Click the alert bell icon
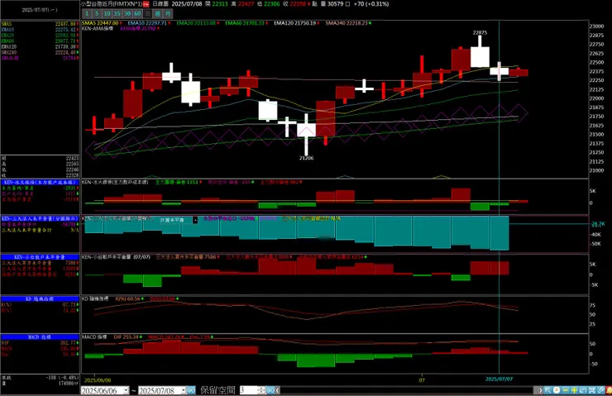 (x=609, y=390)
